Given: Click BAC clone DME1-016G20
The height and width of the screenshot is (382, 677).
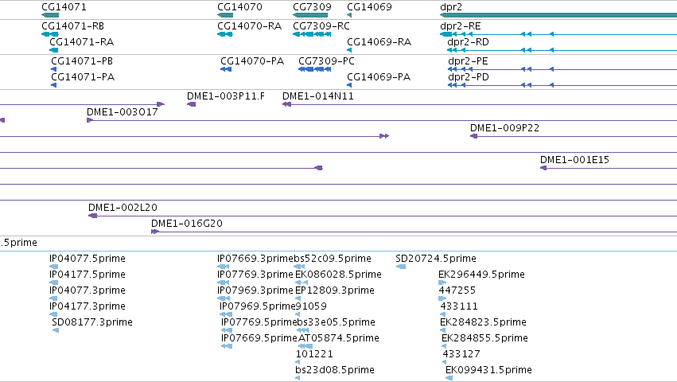Looking at the screenshot, I should (x=186, y=224).
